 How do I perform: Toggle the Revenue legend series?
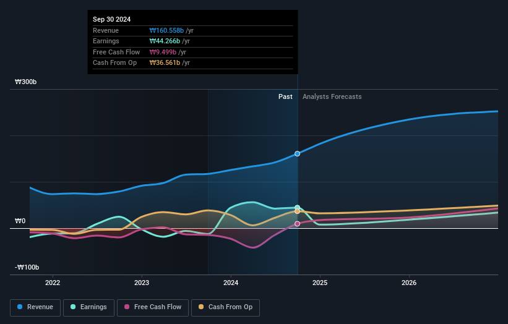tap(35, 307)
